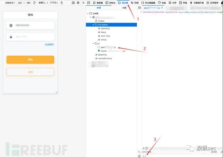Click the pretty print braces icon
223x158 pixels.
tap(144, 156)
